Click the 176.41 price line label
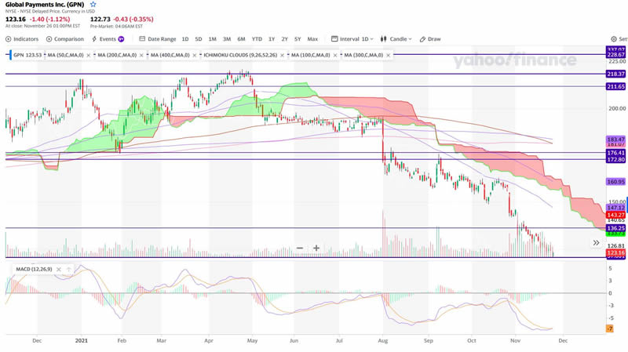Screen dimensions: 628x352 (x=615, y=153)
